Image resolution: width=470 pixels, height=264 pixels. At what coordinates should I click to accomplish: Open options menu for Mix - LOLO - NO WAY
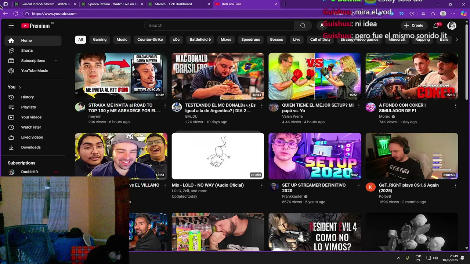click(x=262, y=186)
